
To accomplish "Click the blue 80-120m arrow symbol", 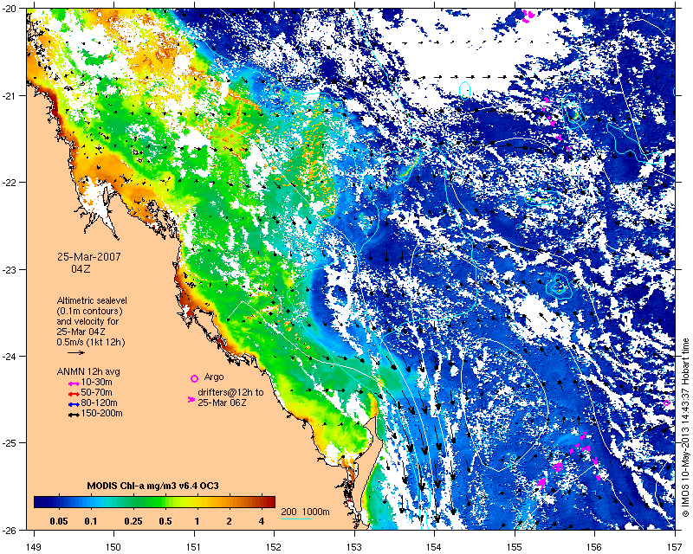I will (74, 404).
